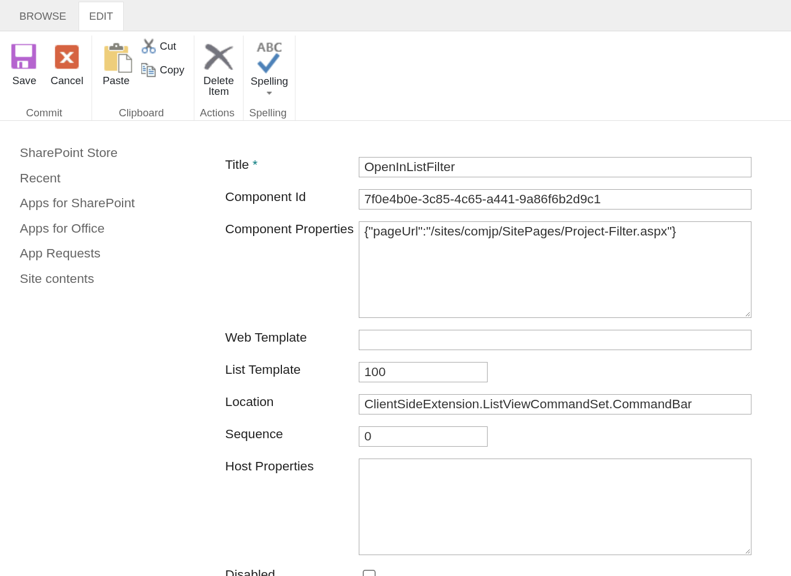
Task: Click into the Component Id field
Action: [555, 199]
